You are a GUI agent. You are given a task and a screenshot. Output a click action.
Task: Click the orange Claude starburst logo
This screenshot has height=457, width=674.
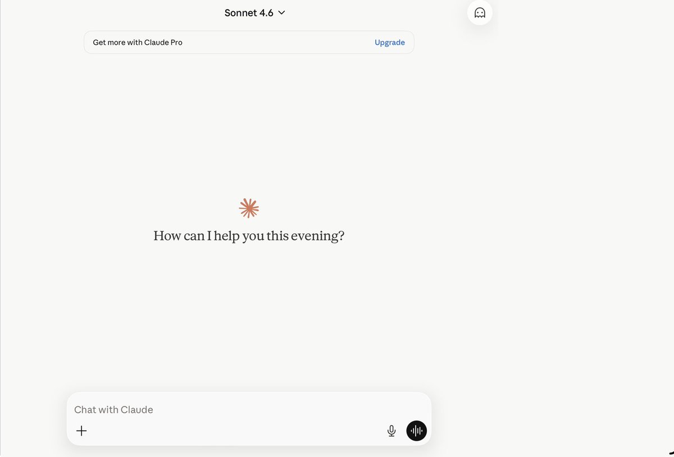tap(249, 208)
